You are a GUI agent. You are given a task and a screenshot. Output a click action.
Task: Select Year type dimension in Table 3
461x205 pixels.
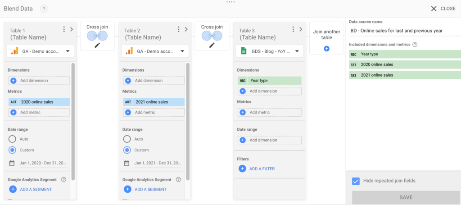pos(270,81)
